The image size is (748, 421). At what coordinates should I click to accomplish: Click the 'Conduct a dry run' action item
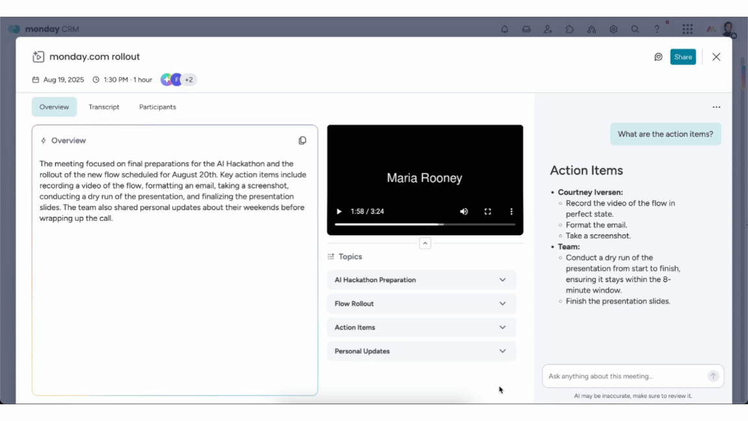tap(623, 274)
